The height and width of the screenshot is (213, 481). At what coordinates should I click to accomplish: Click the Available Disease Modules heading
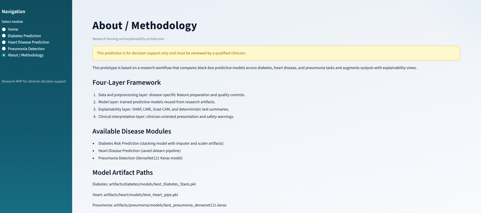pyautogui.click(x=132, y=132)
